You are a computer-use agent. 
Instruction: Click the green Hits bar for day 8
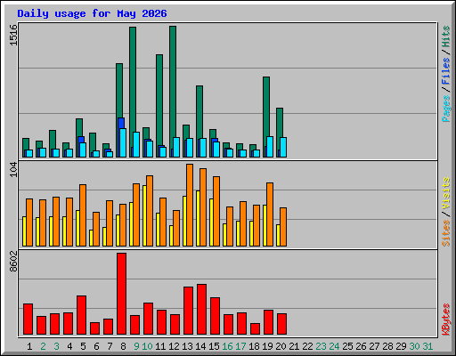(x=119, y=91)
